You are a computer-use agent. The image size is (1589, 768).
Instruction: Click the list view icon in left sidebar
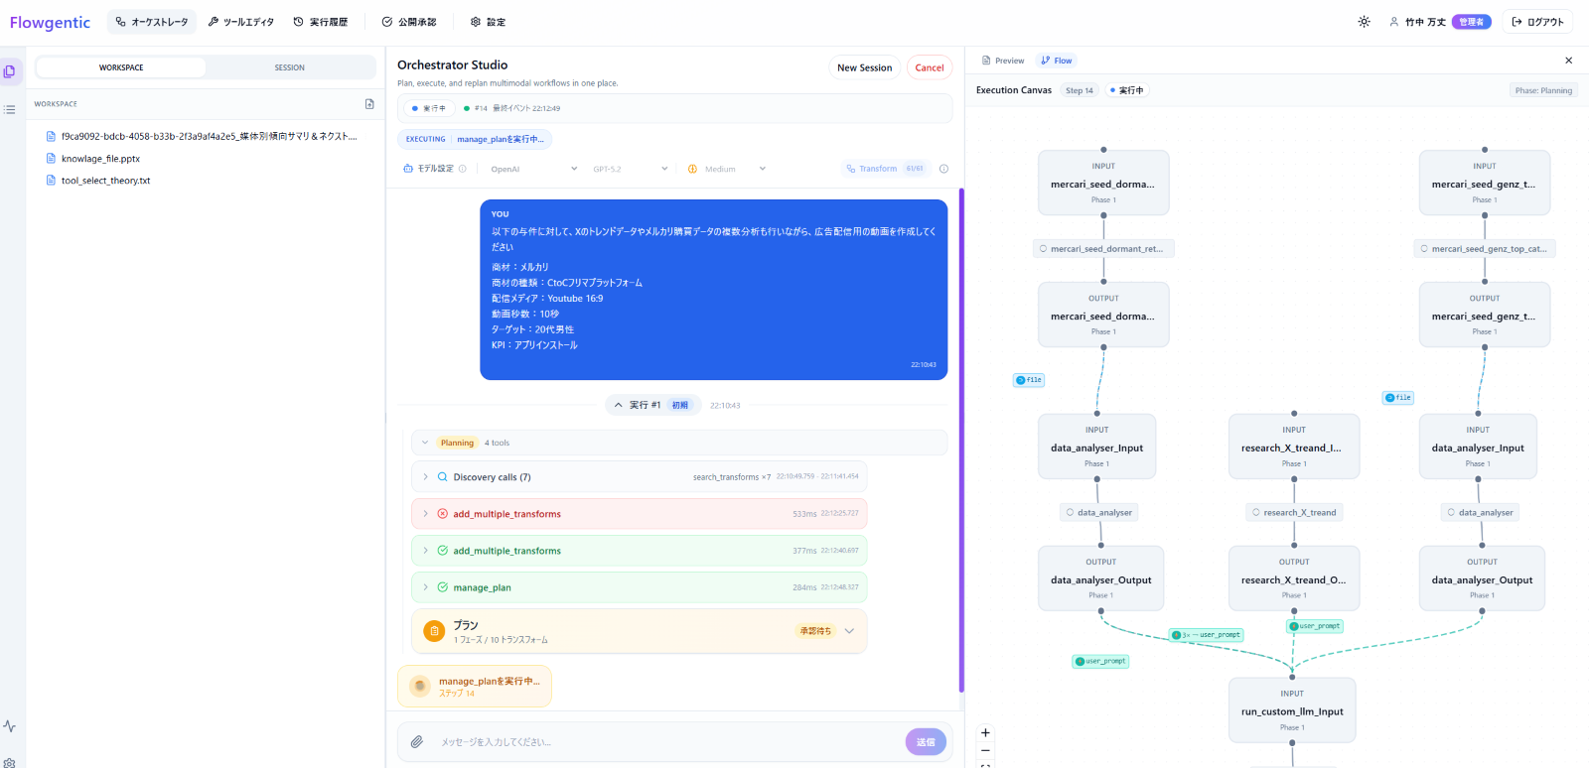click(10, 110)
